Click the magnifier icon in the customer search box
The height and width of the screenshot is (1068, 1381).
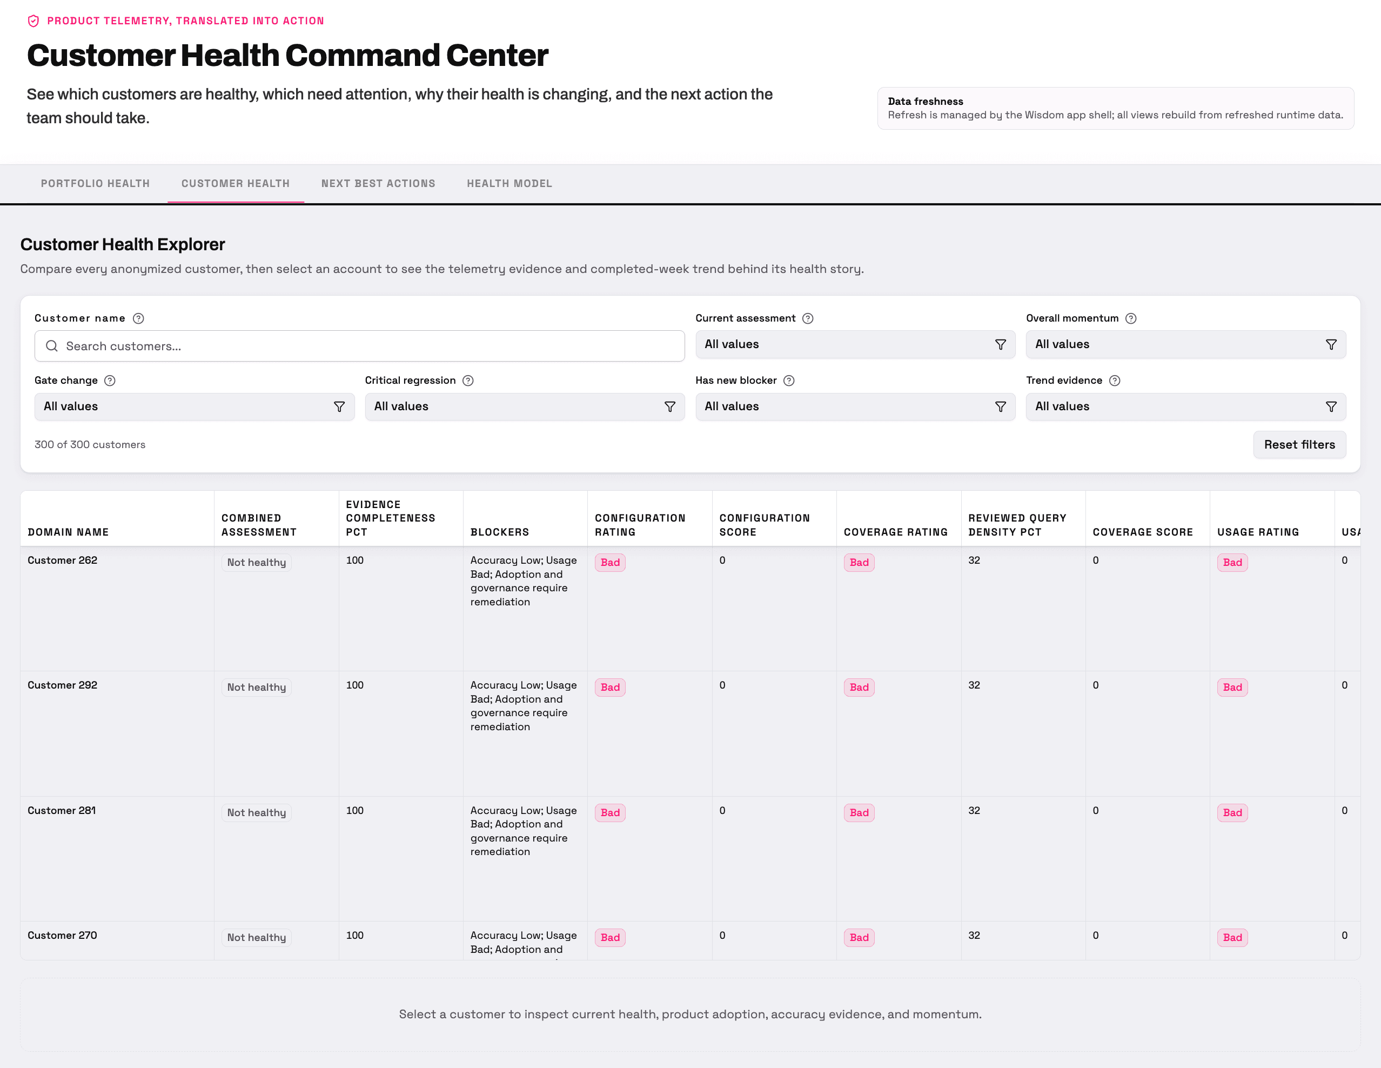coord(52,346)
